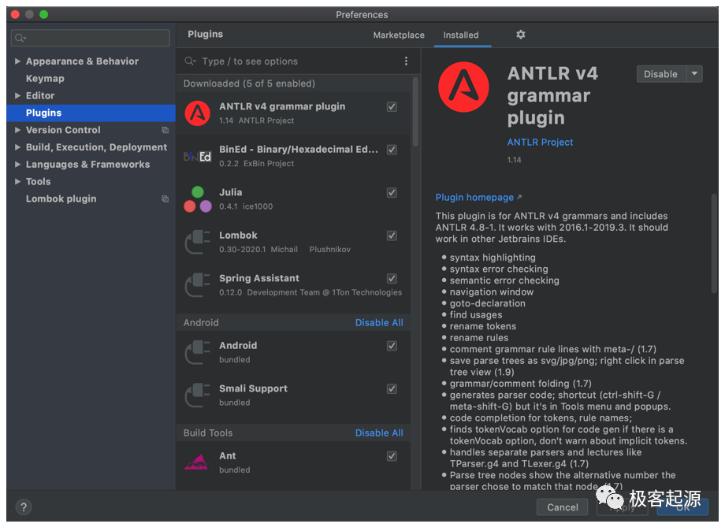Toggle the Lombok plugin checkbox
Screen dimensions: 725x531
[x=392, y=236]
